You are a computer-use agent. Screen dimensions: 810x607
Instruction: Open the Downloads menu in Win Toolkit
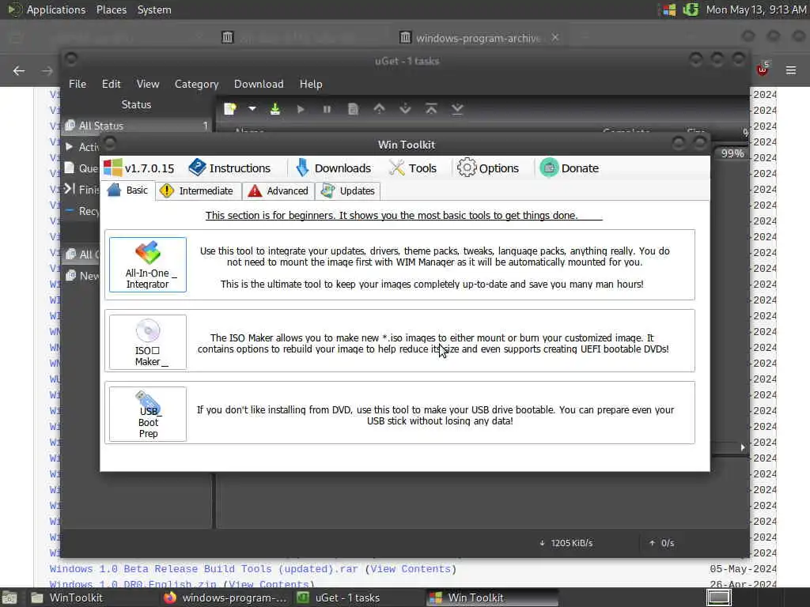[x=333, y=168]
